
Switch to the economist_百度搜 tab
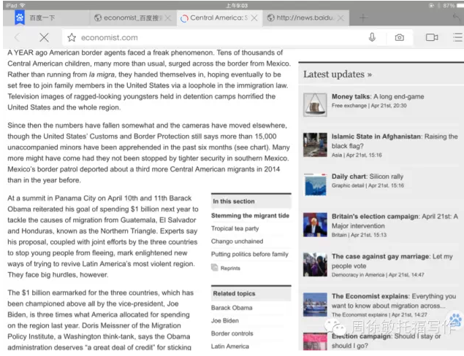click(x=129, y=18)
